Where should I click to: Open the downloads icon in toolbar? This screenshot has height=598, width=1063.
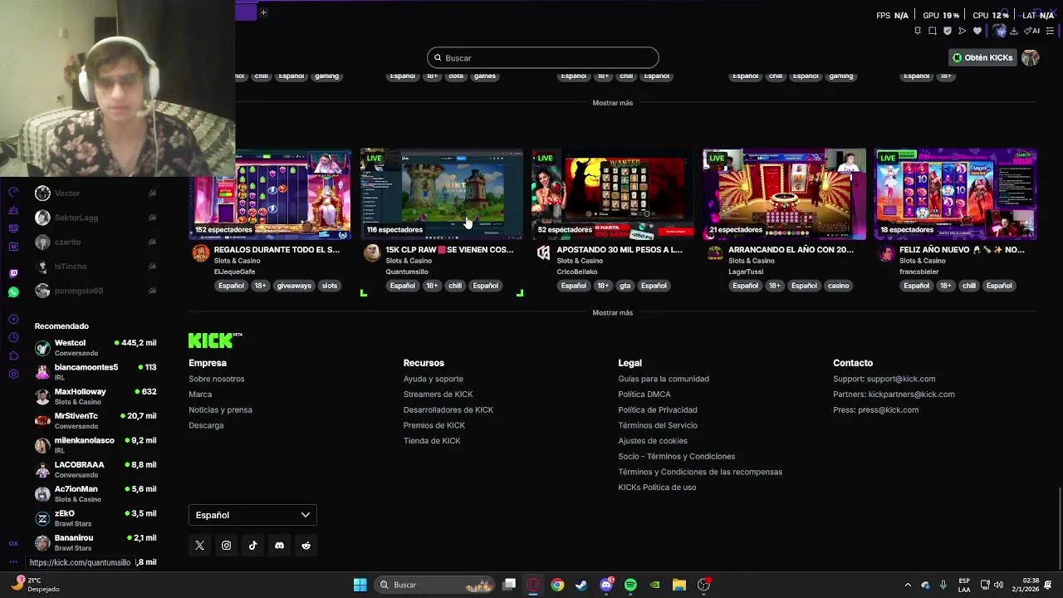point(1014,31)
